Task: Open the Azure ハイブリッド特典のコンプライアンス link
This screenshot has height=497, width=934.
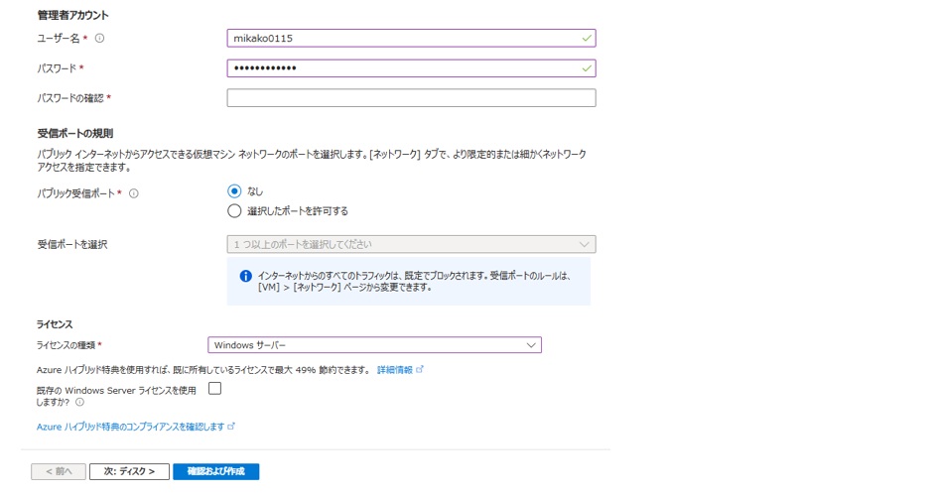Action: 130,427
